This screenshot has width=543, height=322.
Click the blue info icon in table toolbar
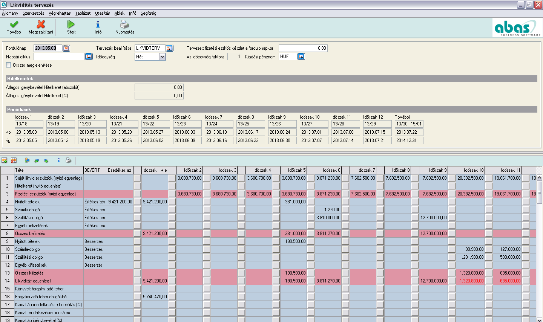click(59, 160)
